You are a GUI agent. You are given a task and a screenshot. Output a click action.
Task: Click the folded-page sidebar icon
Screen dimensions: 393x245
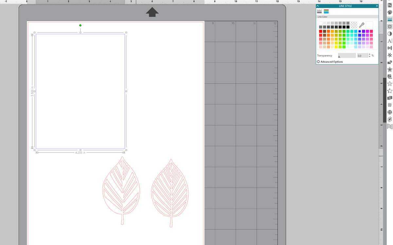pos(390,119)
